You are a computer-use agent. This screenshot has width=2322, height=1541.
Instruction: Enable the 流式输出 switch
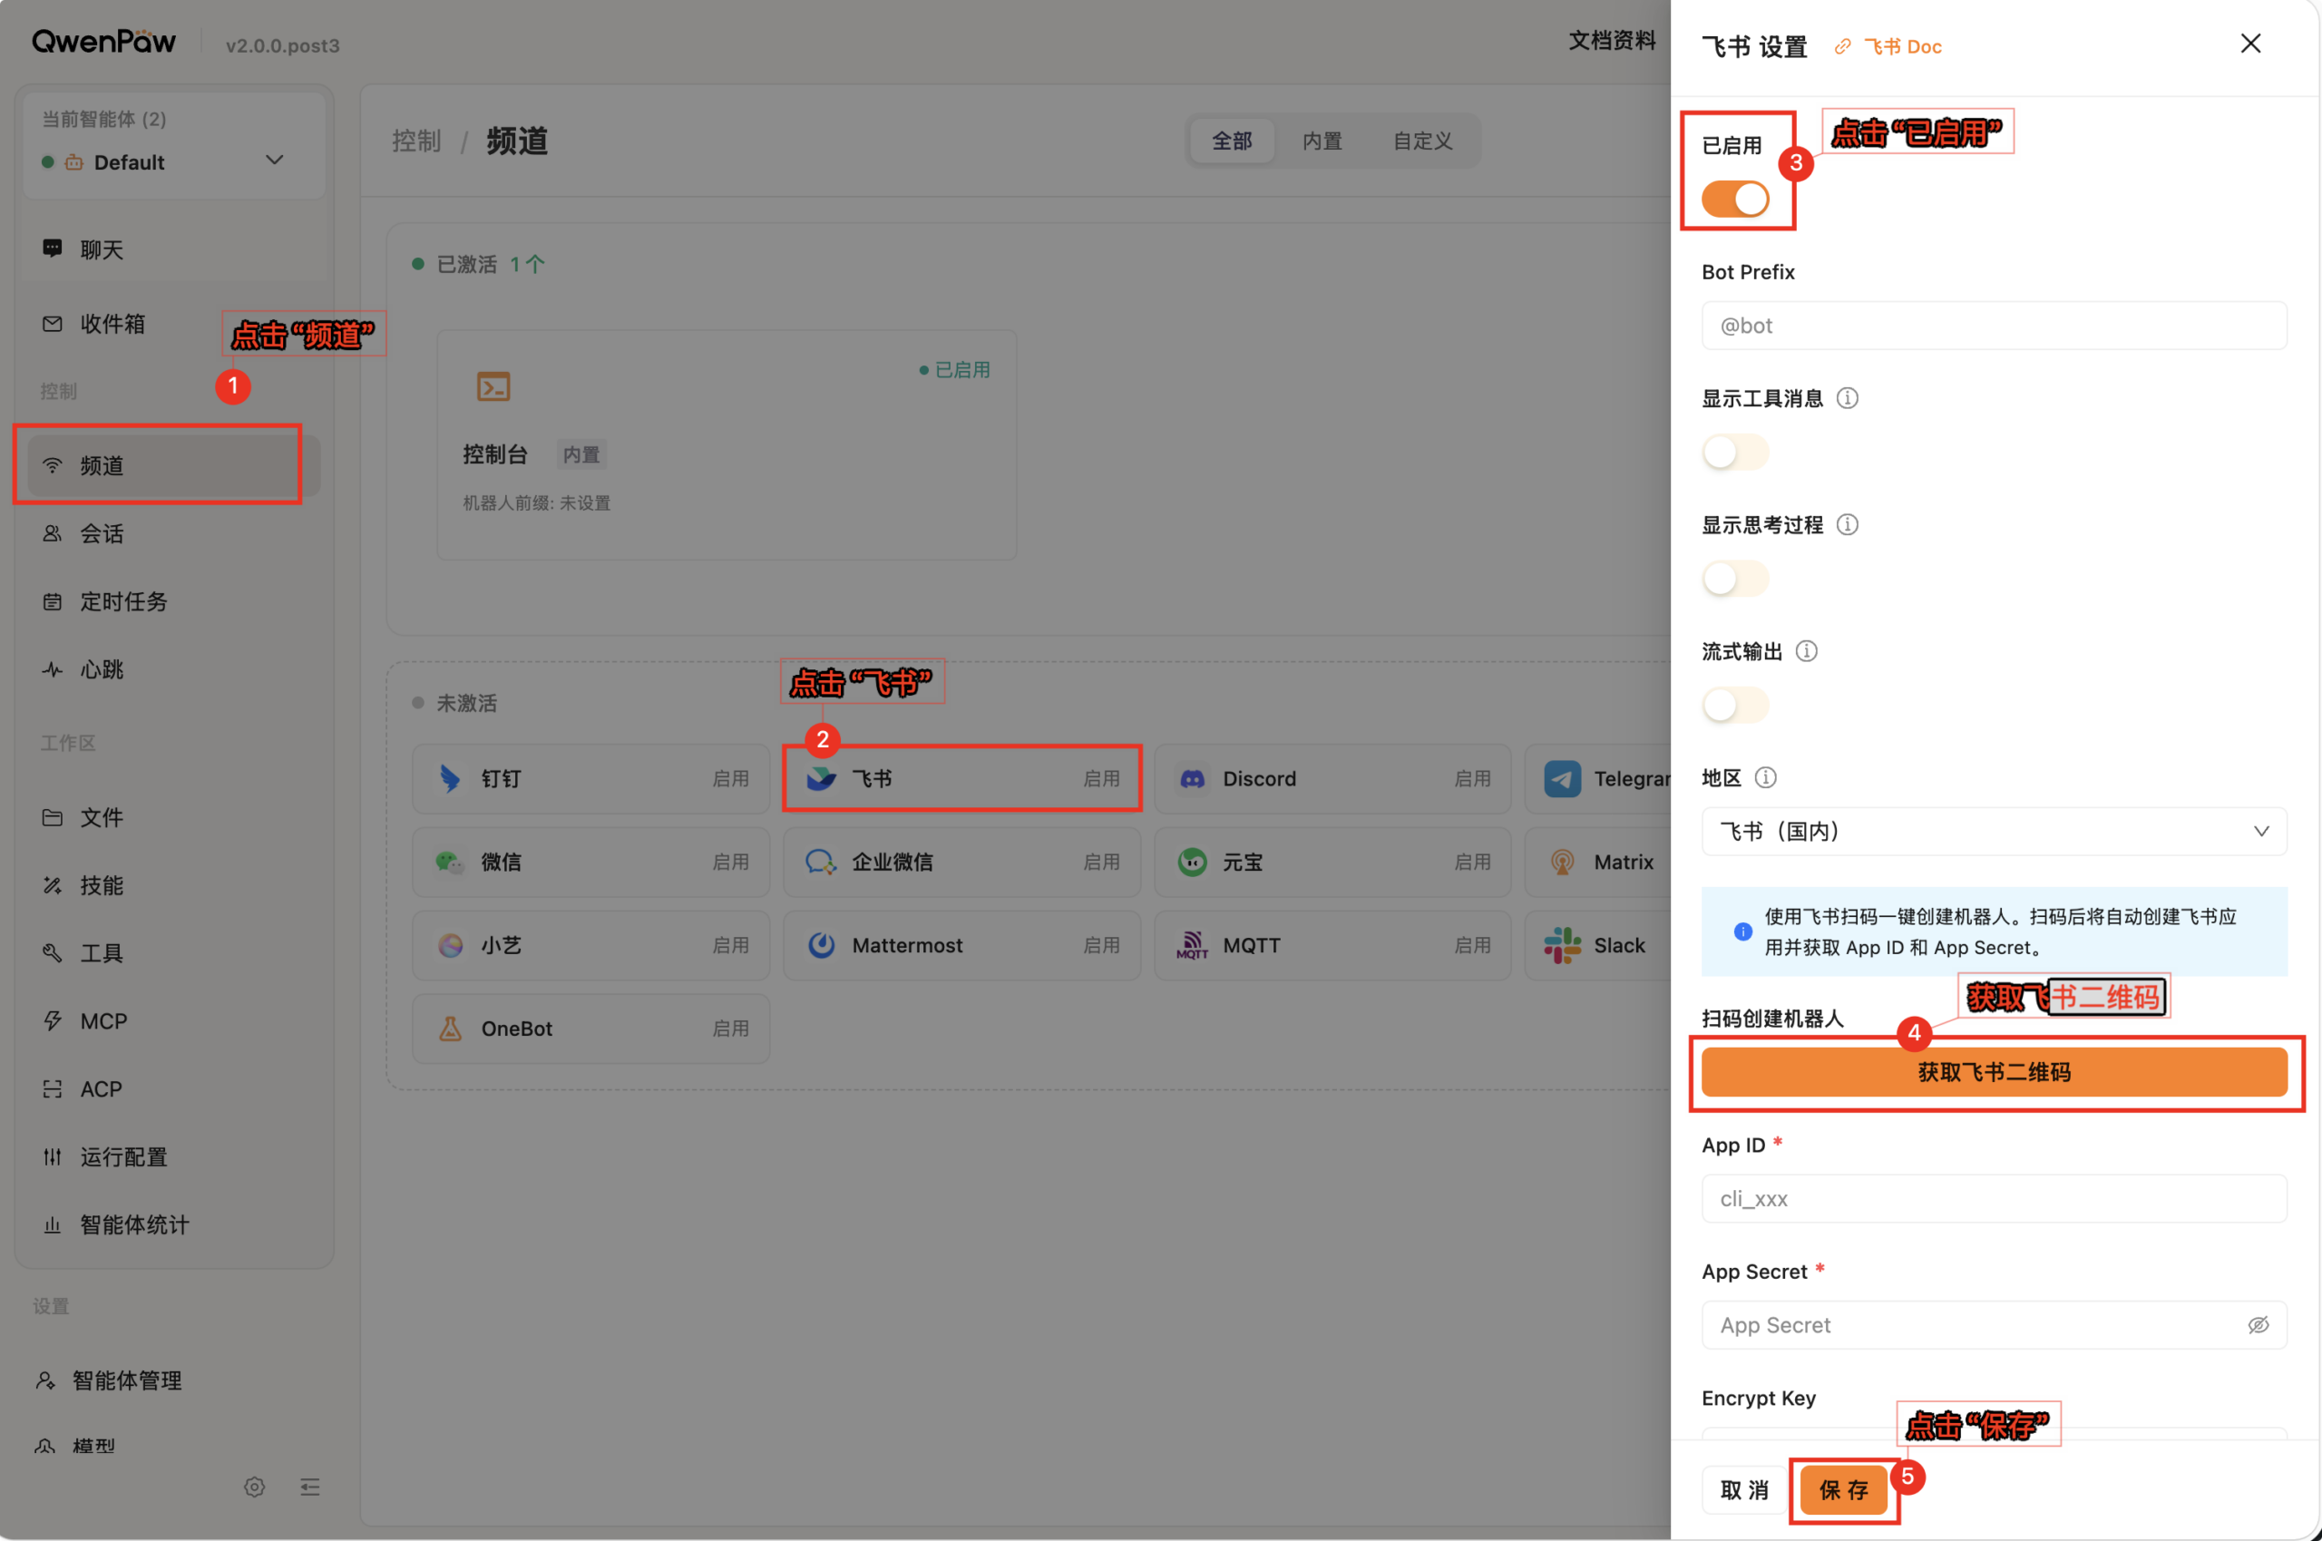click(x=1735, y=705)
